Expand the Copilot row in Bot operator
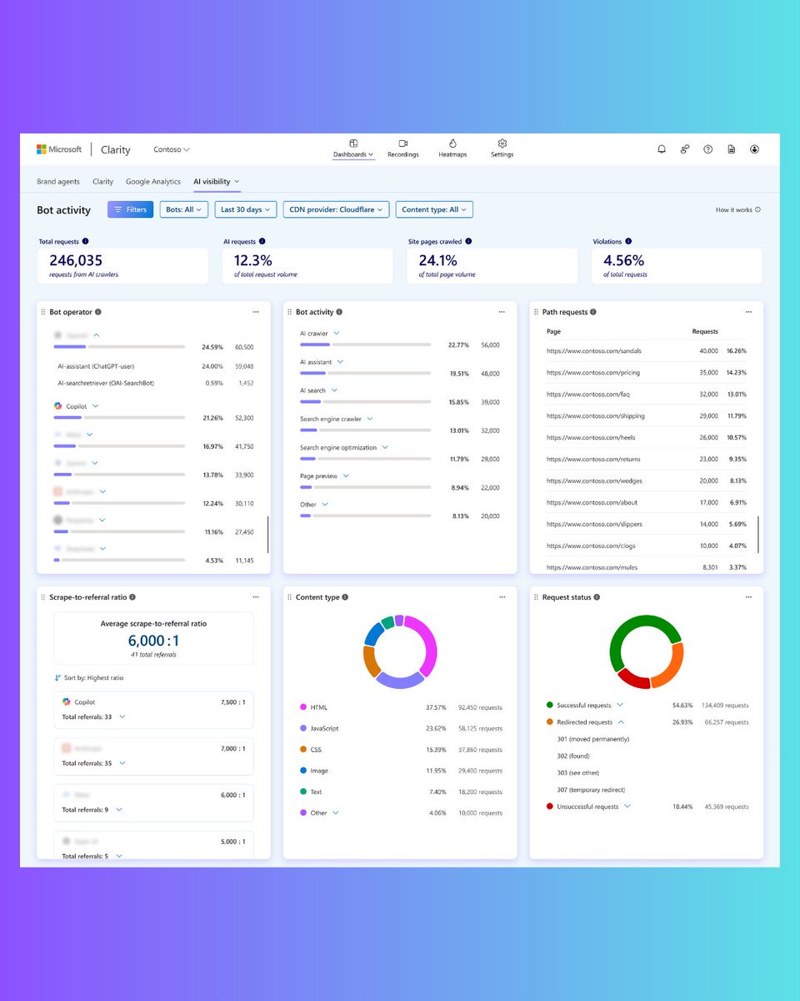 pyautogui.click(x=96, y=406)
